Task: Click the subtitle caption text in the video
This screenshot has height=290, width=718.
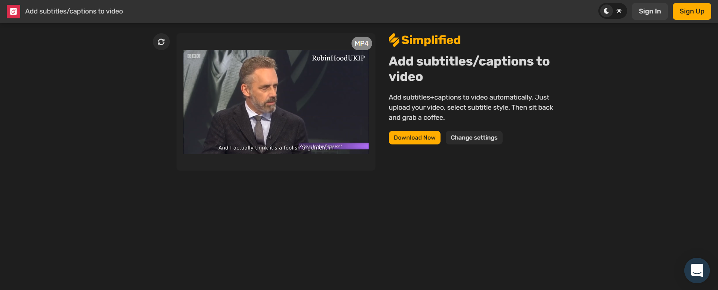Action: tap(258, 148)
